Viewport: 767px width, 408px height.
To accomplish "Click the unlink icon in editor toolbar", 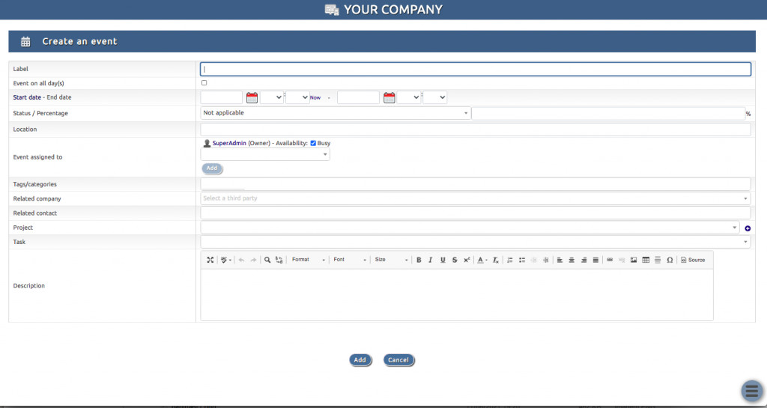I will 622,260.
